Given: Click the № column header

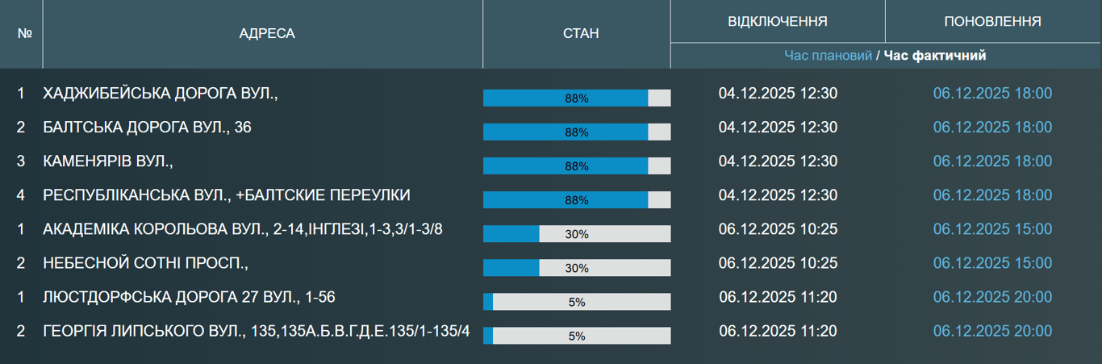Looking at the screenshot, I should click(x=24, y=34).
